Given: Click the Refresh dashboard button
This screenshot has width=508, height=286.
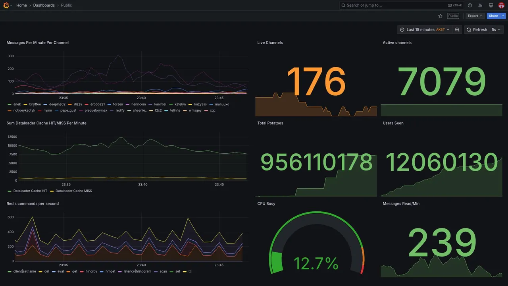Looking at the screenshot, I should (x=477, y=30).
